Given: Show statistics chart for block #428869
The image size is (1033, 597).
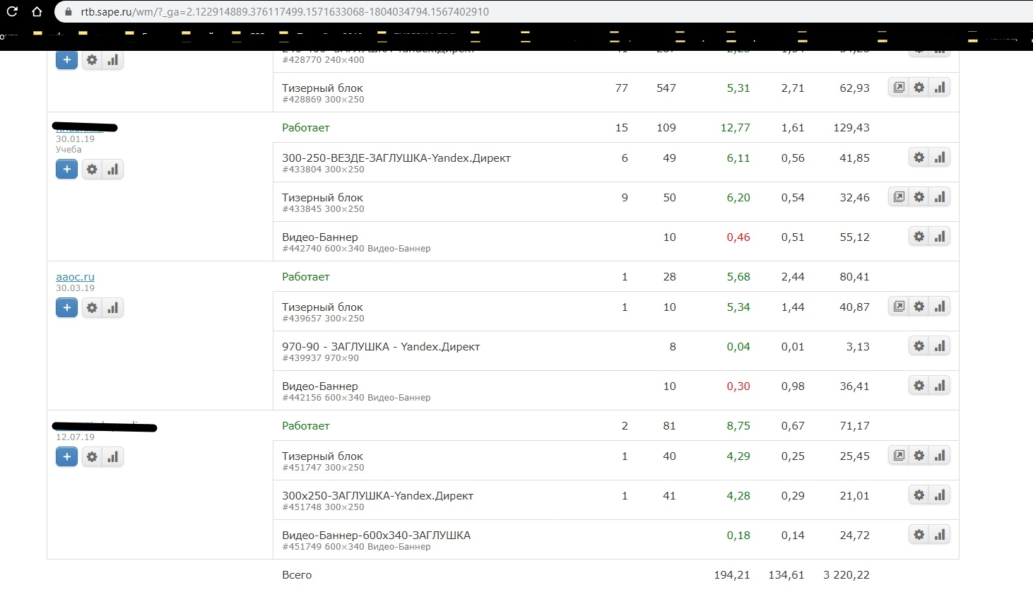Looking at the screenshot, I should pyautogui.click(x=940, y=88).
